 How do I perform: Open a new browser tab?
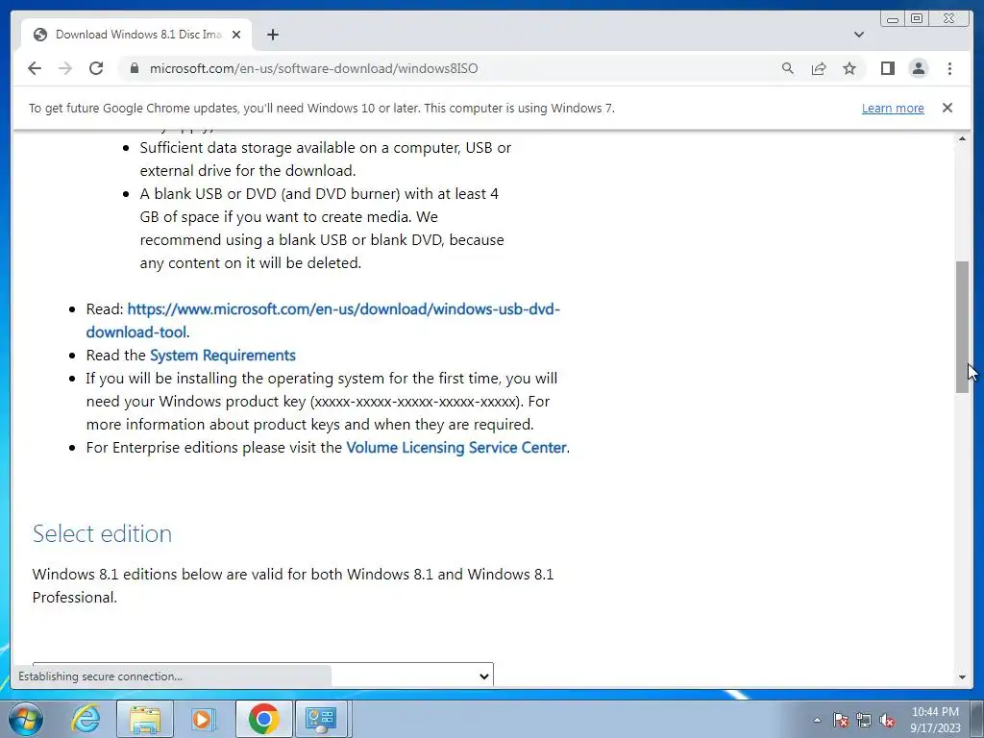click(272, 35)
